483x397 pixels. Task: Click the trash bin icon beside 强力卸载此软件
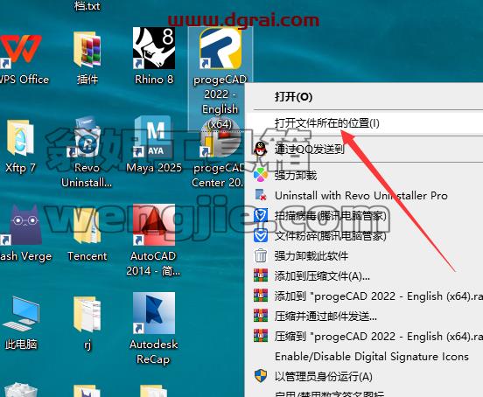[x=261, y=255]
